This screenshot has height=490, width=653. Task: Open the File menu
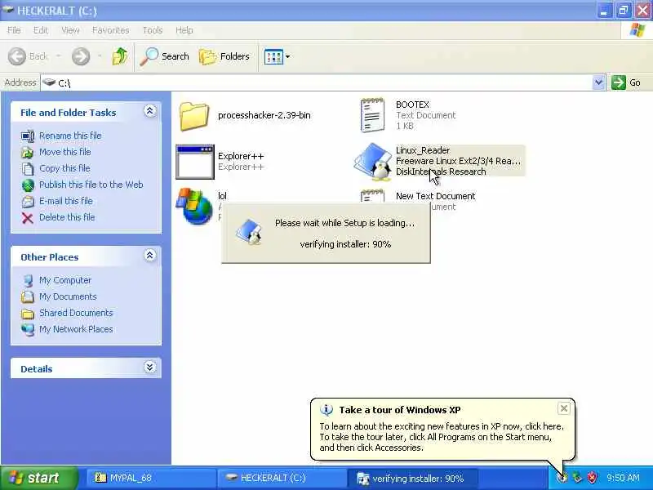14,30
